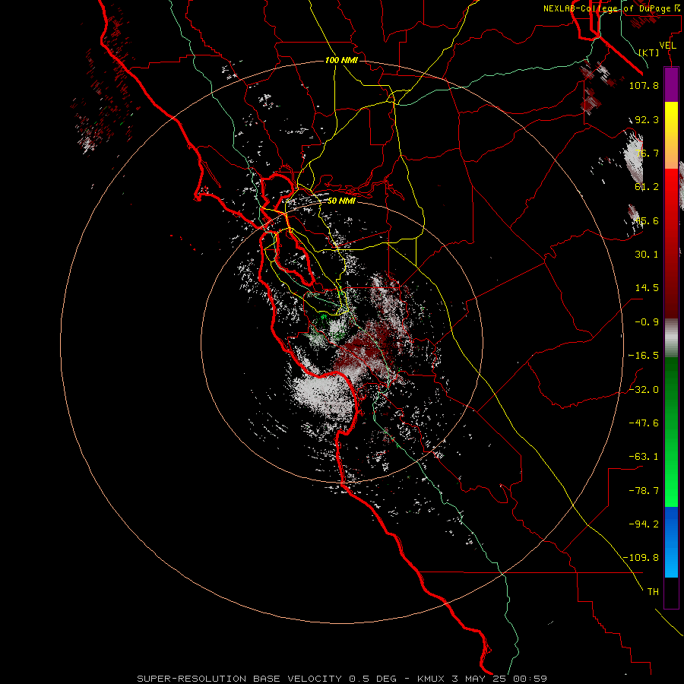Select the 50 NMI range ring label
The image size is (684, 684).
coord(341,201)
